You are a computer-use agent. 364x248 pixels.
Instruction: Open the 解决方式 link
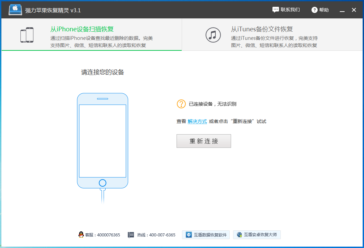(x=197, y=121)
